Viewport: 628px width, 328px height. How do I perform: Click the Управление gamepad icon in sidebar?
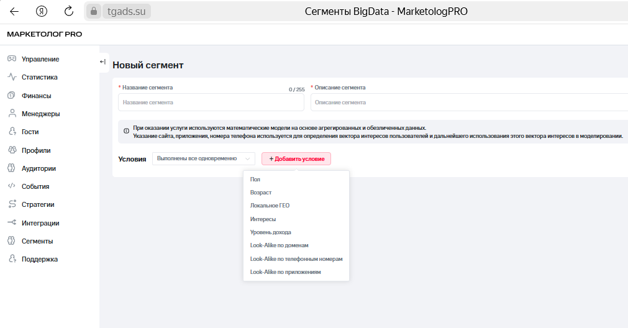[11, 59]
